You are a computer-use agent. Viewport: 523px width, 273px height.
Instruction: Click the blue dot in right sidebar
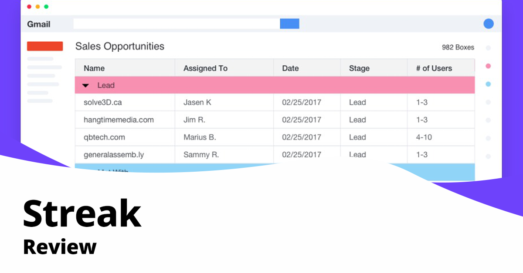point(488,84)
